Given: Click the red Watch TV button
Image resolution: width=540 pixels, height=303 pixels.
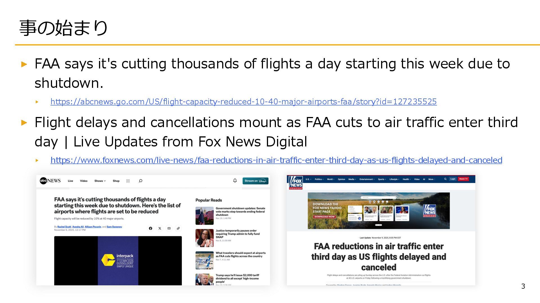Looking at the screenshot, I should (463, 179).
